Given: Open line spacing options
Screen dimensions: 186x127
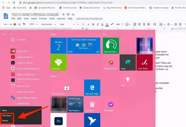Looking at the screenshot, I should 155,24.
